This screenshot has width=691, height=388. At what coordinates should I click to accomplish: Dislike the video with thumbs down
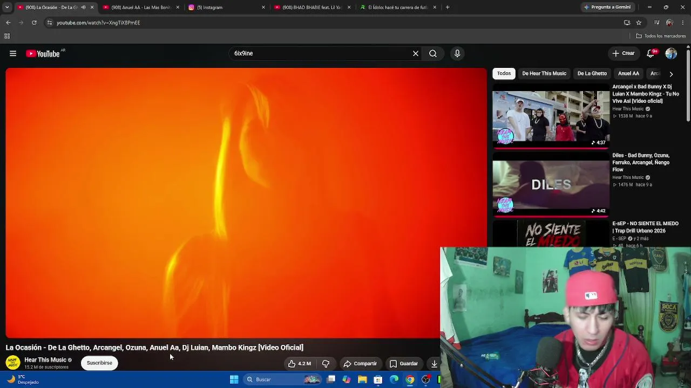coord(326,364)
